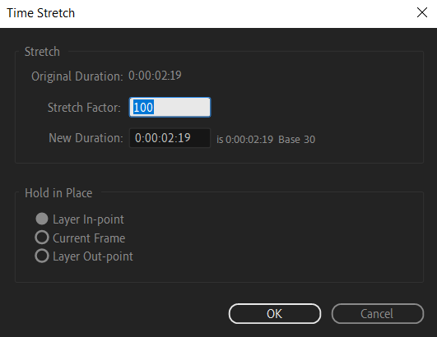Select the Layer Out-point radio button
The width and height of the screenshot is (437, 337).
pos(42,256)
